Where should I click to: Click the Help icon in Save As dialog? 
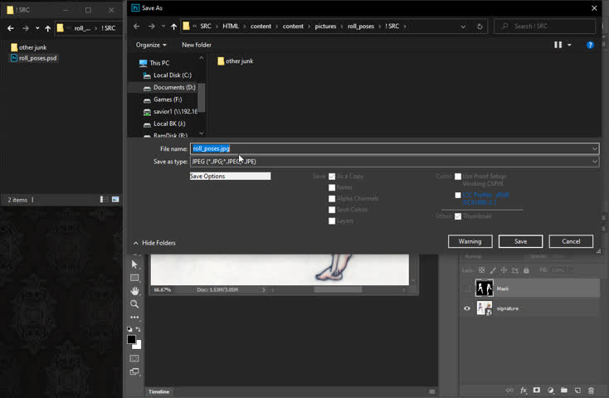[x=589, y=45]
